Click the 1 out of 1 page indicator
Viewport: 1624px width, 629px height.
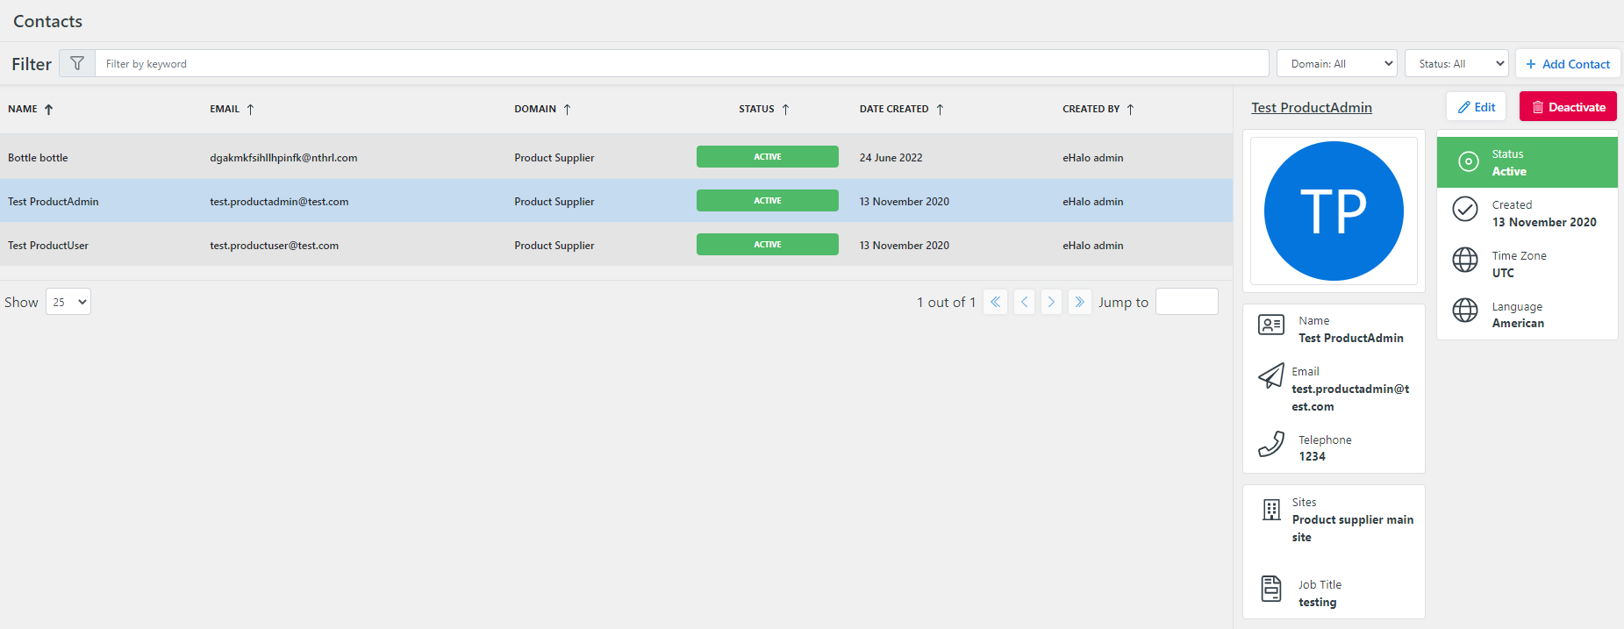[946, 302]
